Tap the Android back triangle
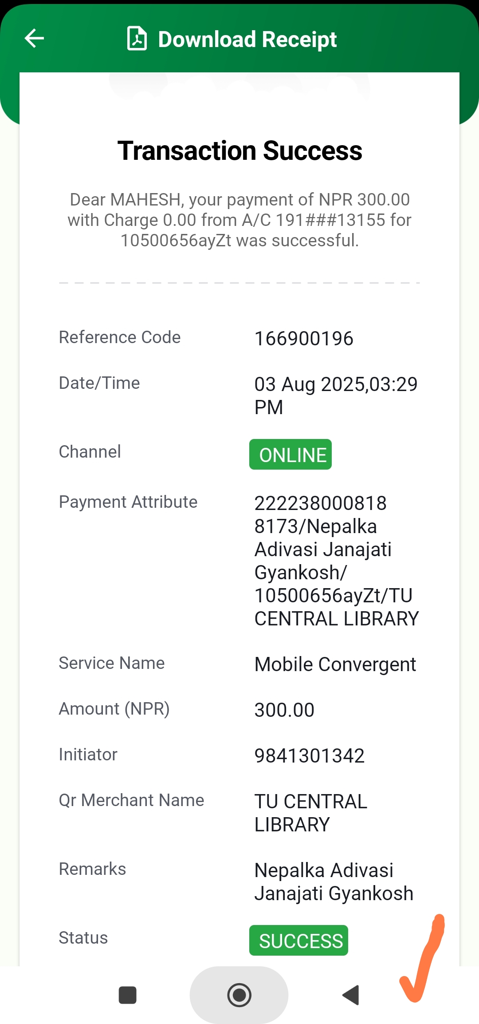479x1024 pixels. (351, 995)
